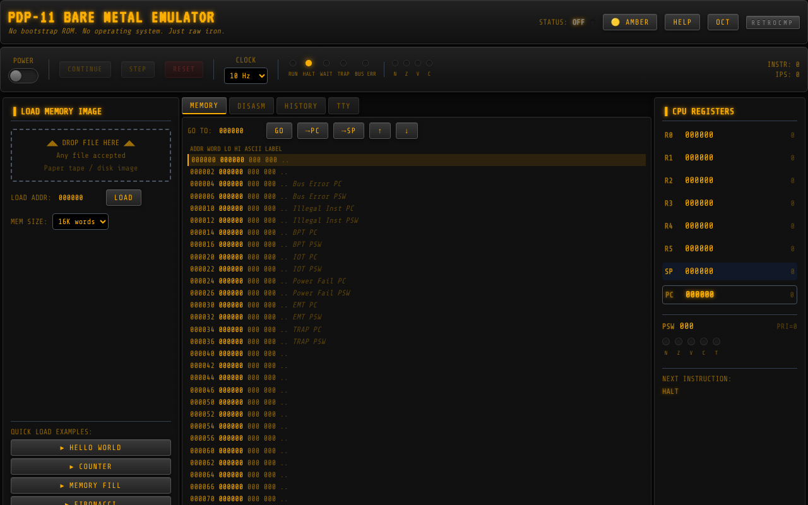Open the MEM SIZE dropdown
Screen dimensions: 808x505
point(80,222)
